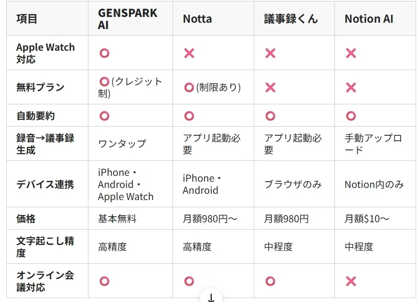This screenshot has width=420, height=302.
Task: Click the GENSPARK AI column header
Action: [x=128, y=19]
